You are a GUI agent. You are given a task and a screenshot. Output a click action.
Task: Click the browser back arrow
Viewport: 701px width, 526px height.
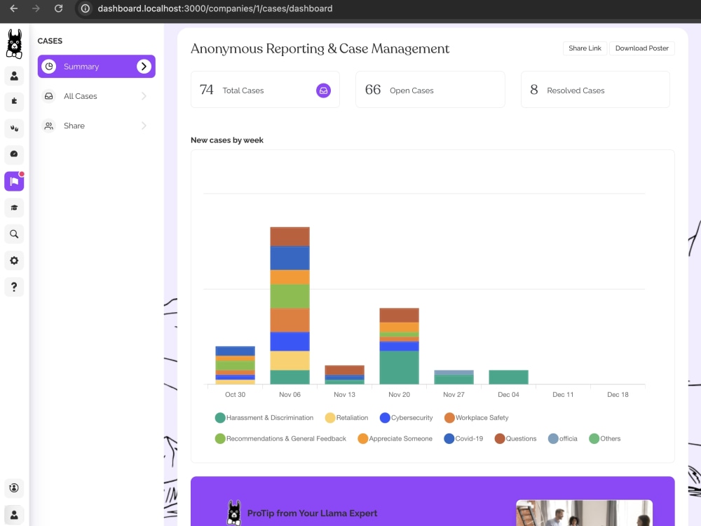14,8
